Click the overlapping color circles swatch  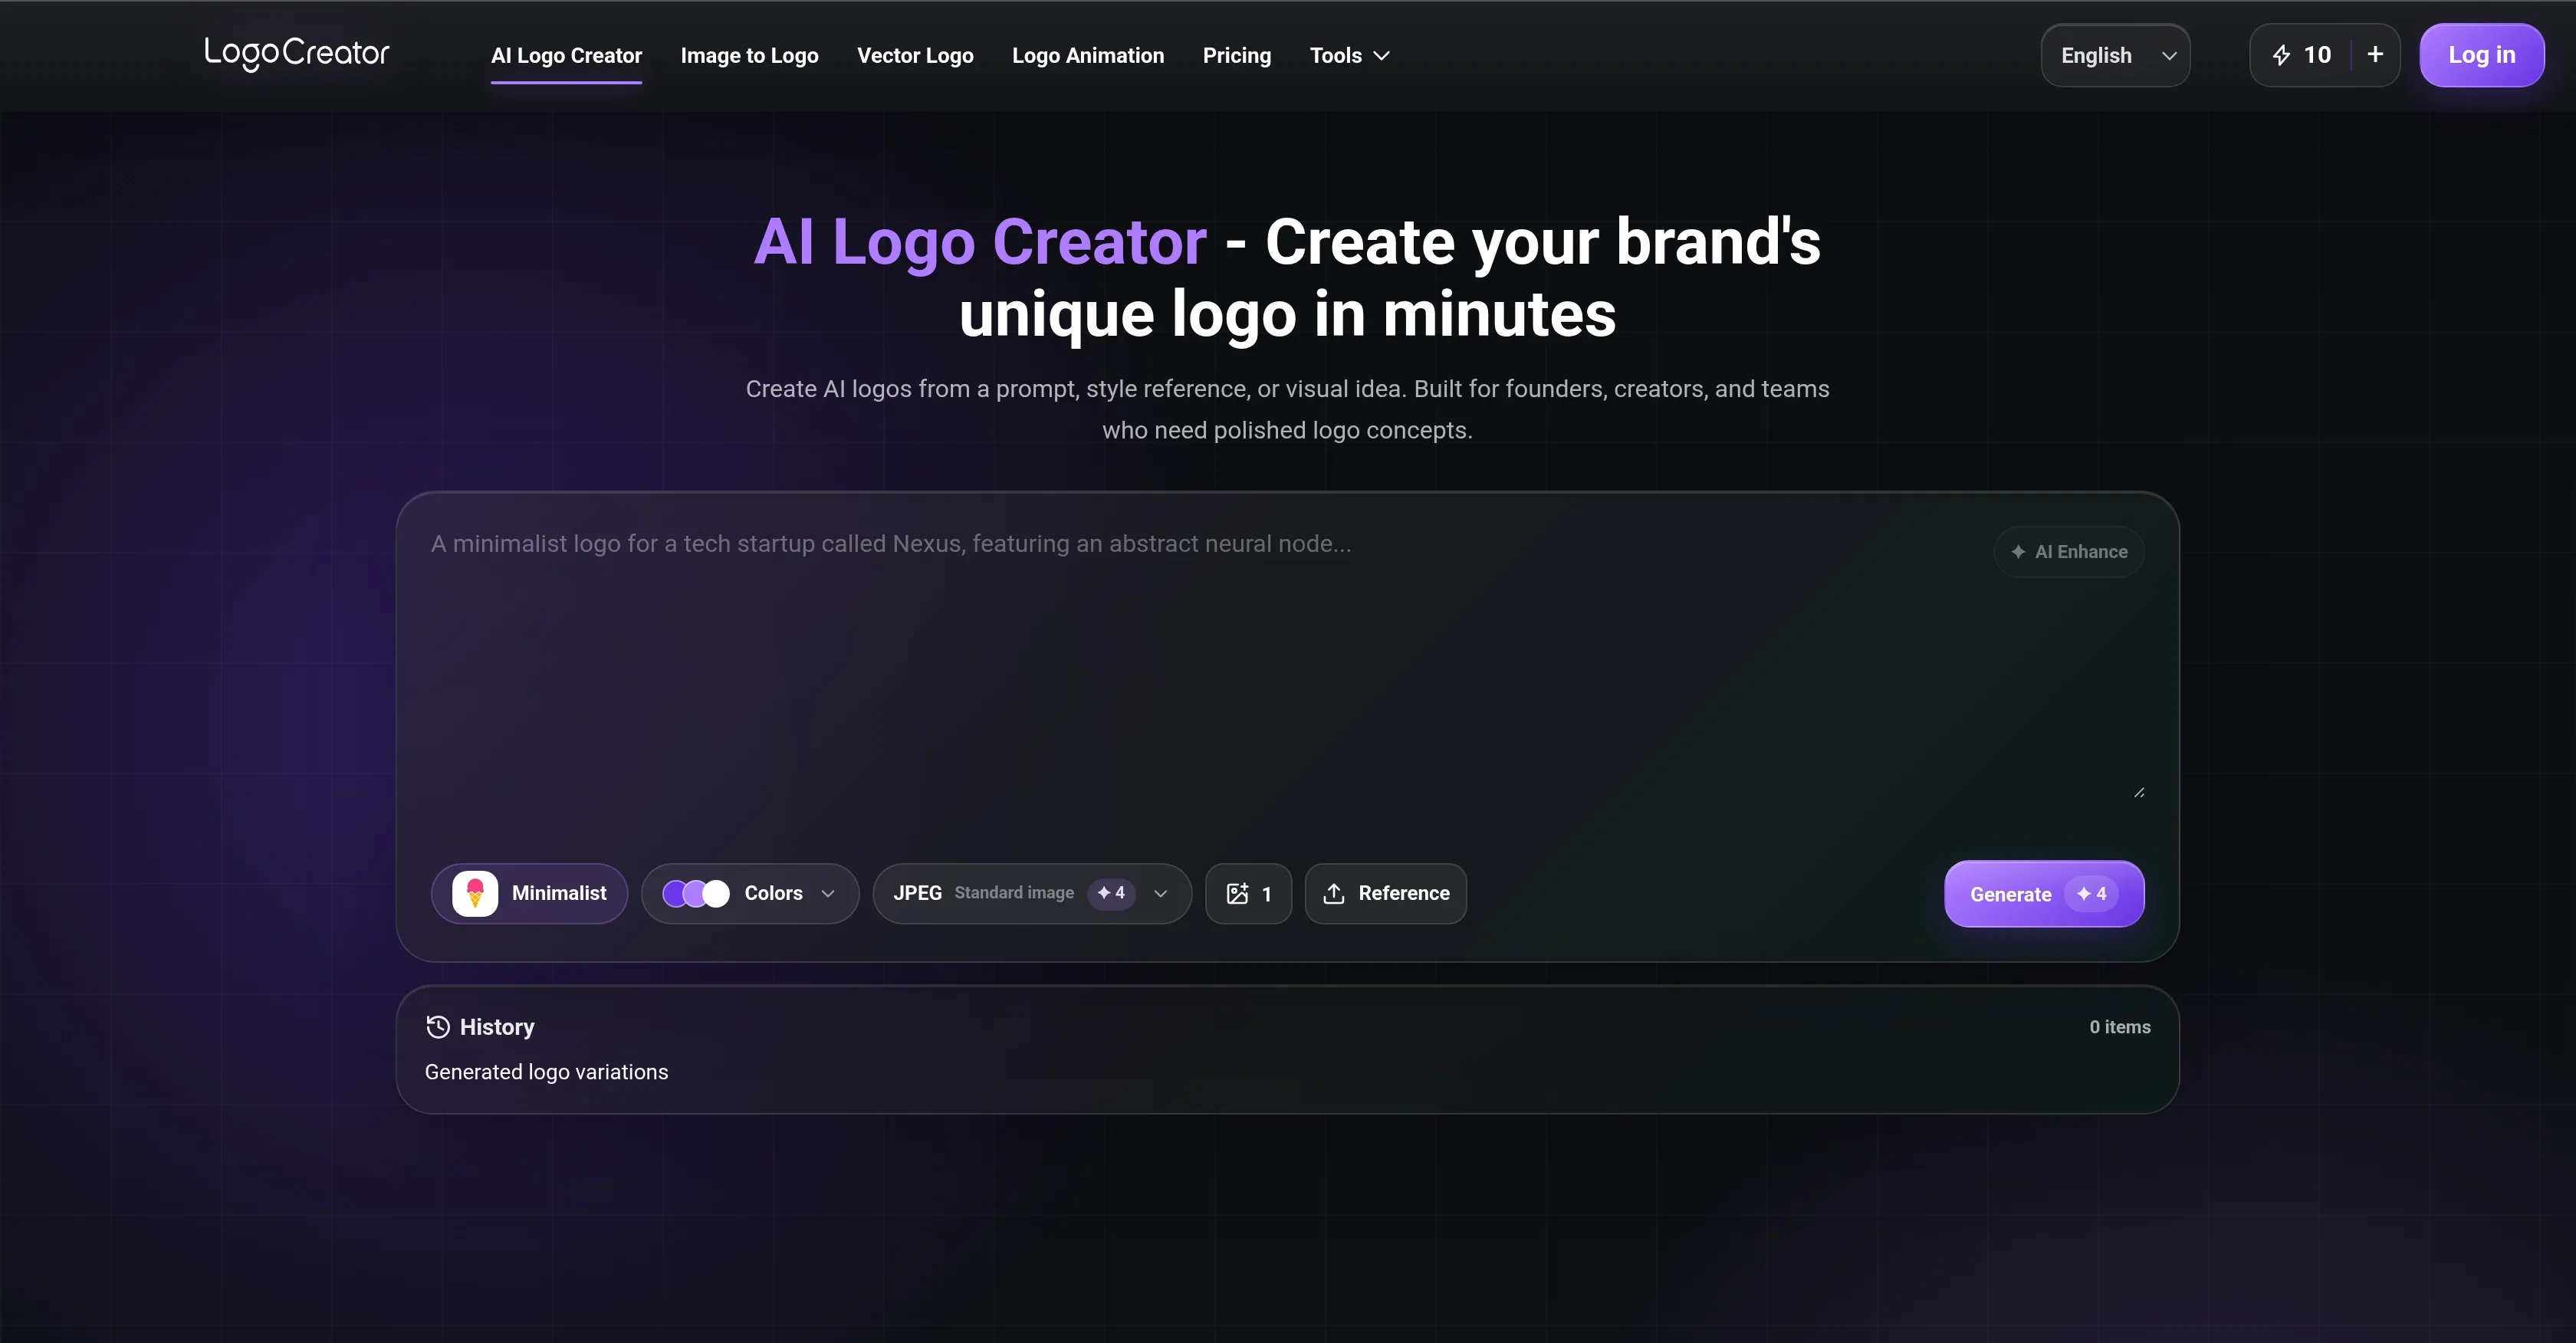696,893
